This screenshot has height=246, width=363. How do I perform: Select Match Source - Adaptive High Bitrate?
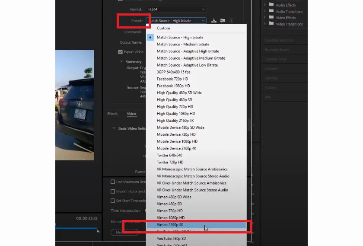pyautogui.click(x=196, y=51)
